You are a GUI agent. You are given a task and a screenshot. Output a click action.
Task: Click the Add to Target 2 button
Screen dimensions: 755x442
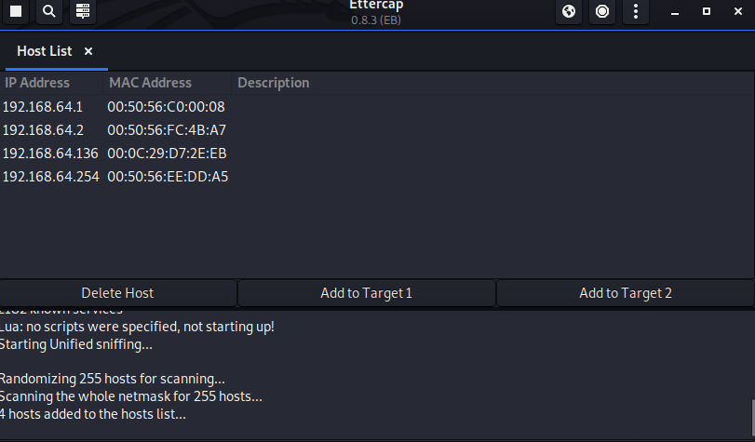point(625,293)
